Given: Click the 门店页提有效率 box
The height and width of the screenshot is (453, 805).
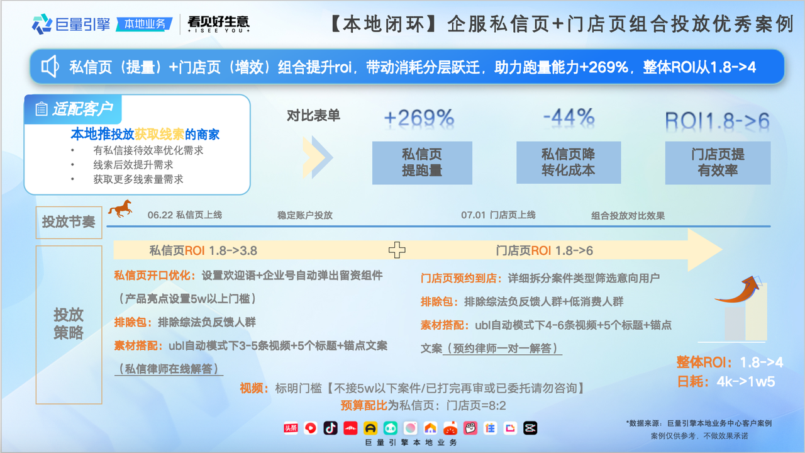Looking at the screenshot, I should 718,163.
